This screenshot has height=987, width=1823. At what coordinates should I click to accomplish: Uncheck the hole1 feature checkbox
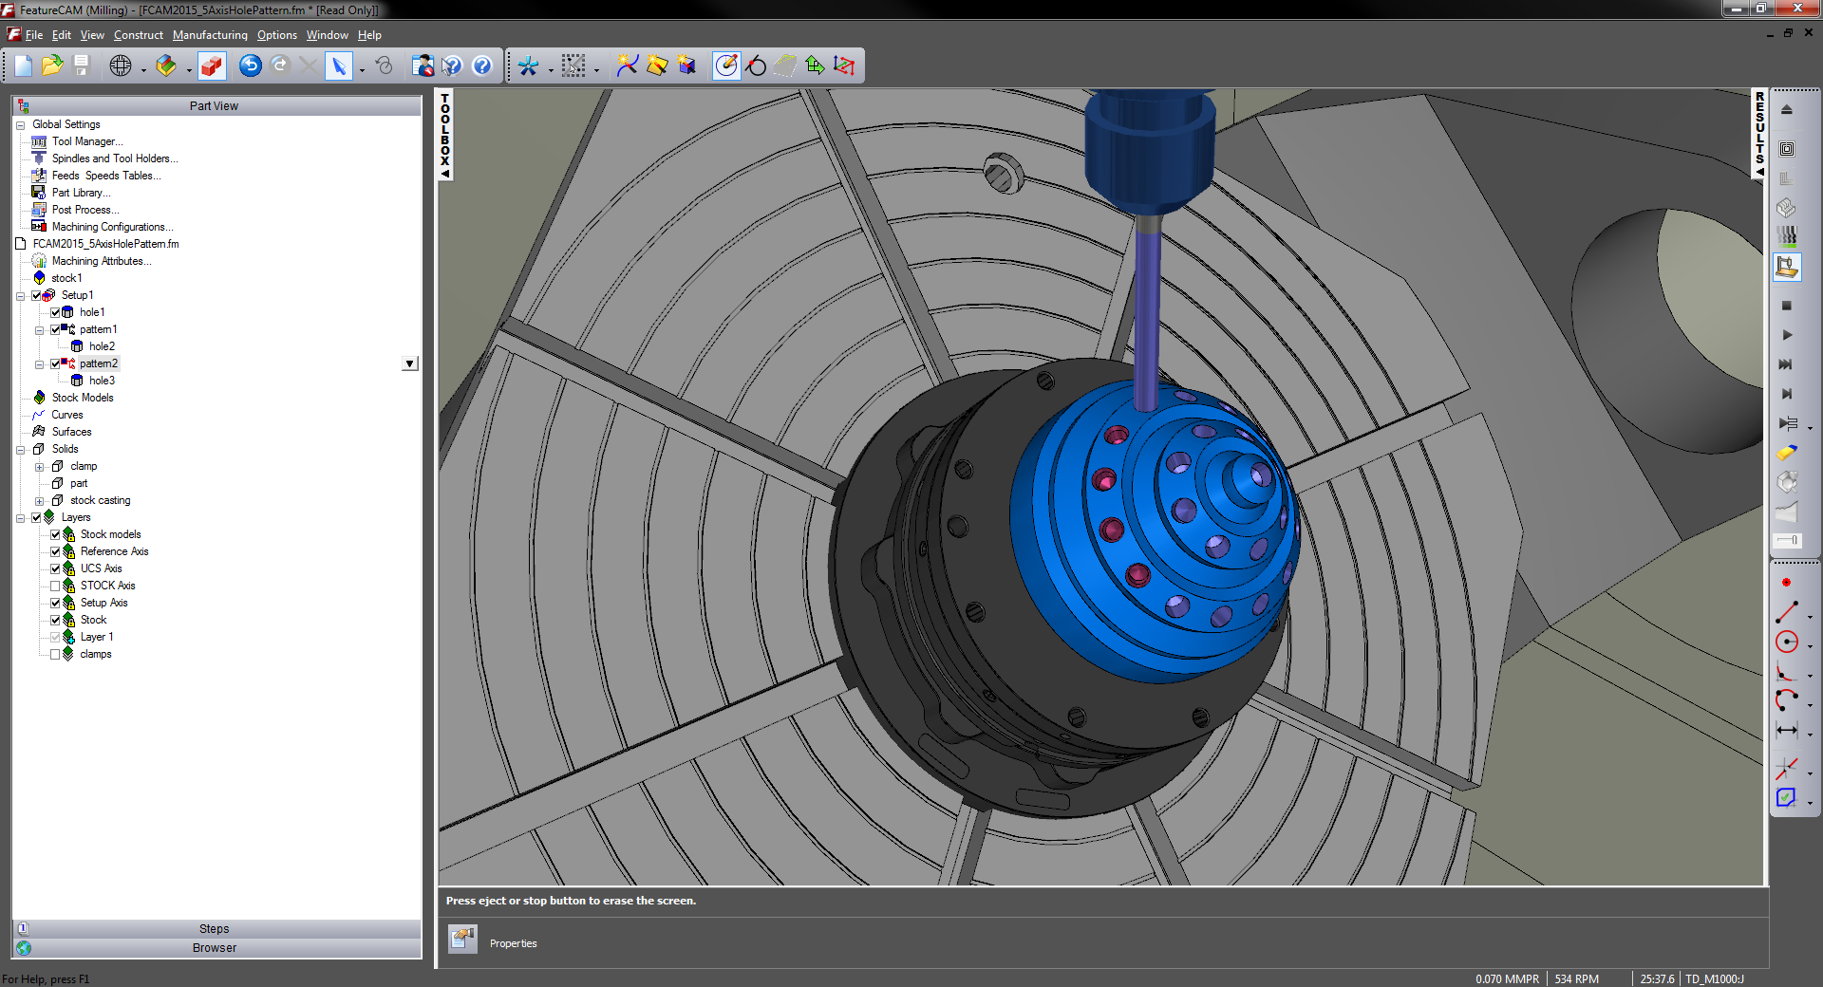(x=55, y=312)
